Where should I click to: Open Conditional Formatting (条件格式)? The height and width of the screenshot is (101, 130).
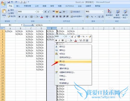(109, 13)
